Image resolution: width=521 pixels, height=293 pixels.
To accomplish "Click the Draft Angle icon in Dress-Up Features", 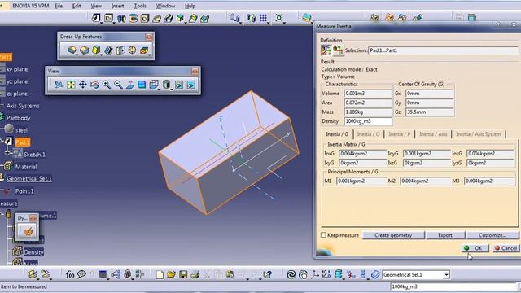I will 96,50.
